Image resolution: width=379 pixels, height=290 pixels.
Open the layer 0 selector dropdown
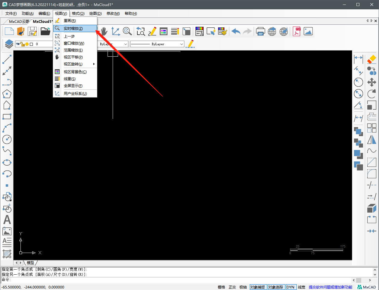34,44
